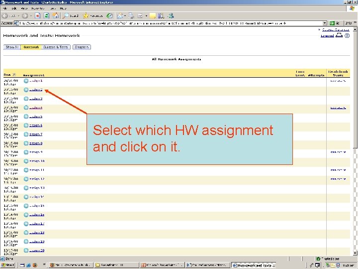Click the Back navigation arrow icon
The image size is (358, 269).
[x=5, y=16]
